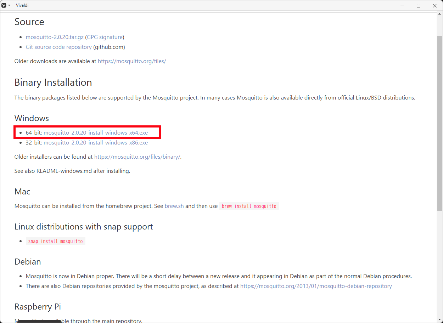Click the Debian section heading
The image size is (443, 323).
(28, 262)
